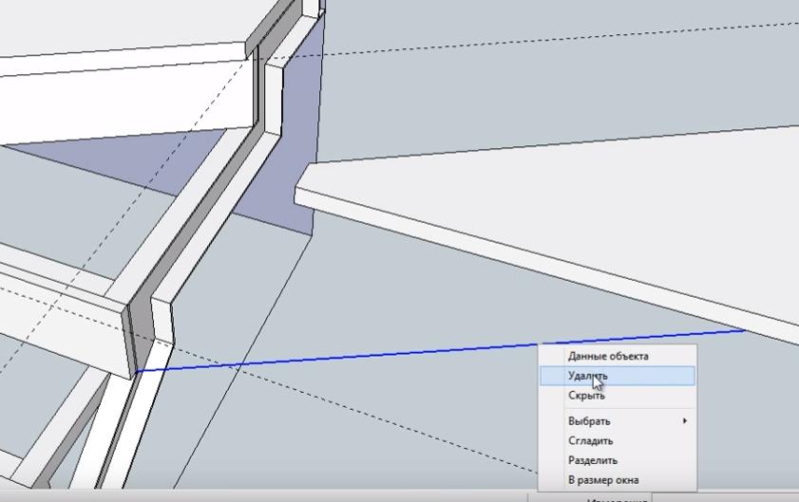
Task: Click the submenu arrow beside Выбрать
Action: 684,421
